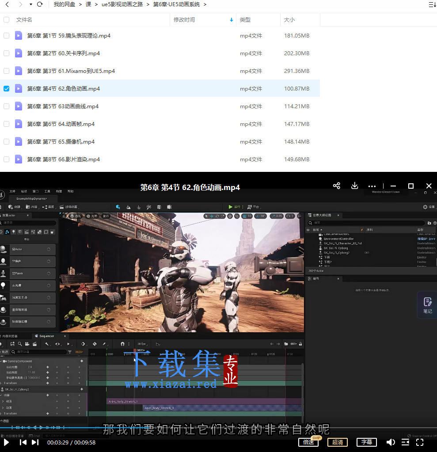Sort files by the 文件名 column
The image size is (437, 452).
point(24,19)
